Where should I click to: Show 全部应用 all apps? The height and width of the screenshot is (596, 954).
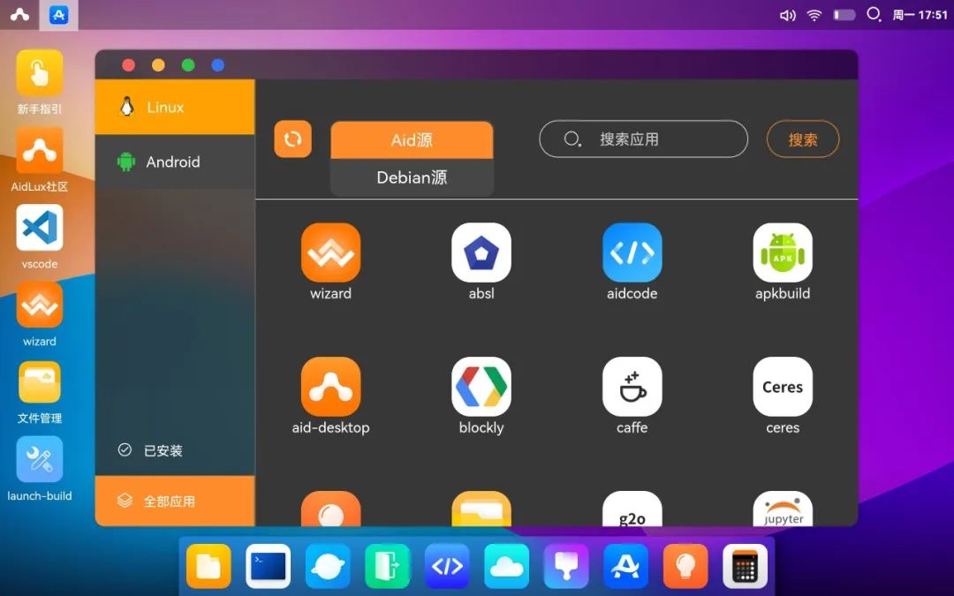click(175, 502)
